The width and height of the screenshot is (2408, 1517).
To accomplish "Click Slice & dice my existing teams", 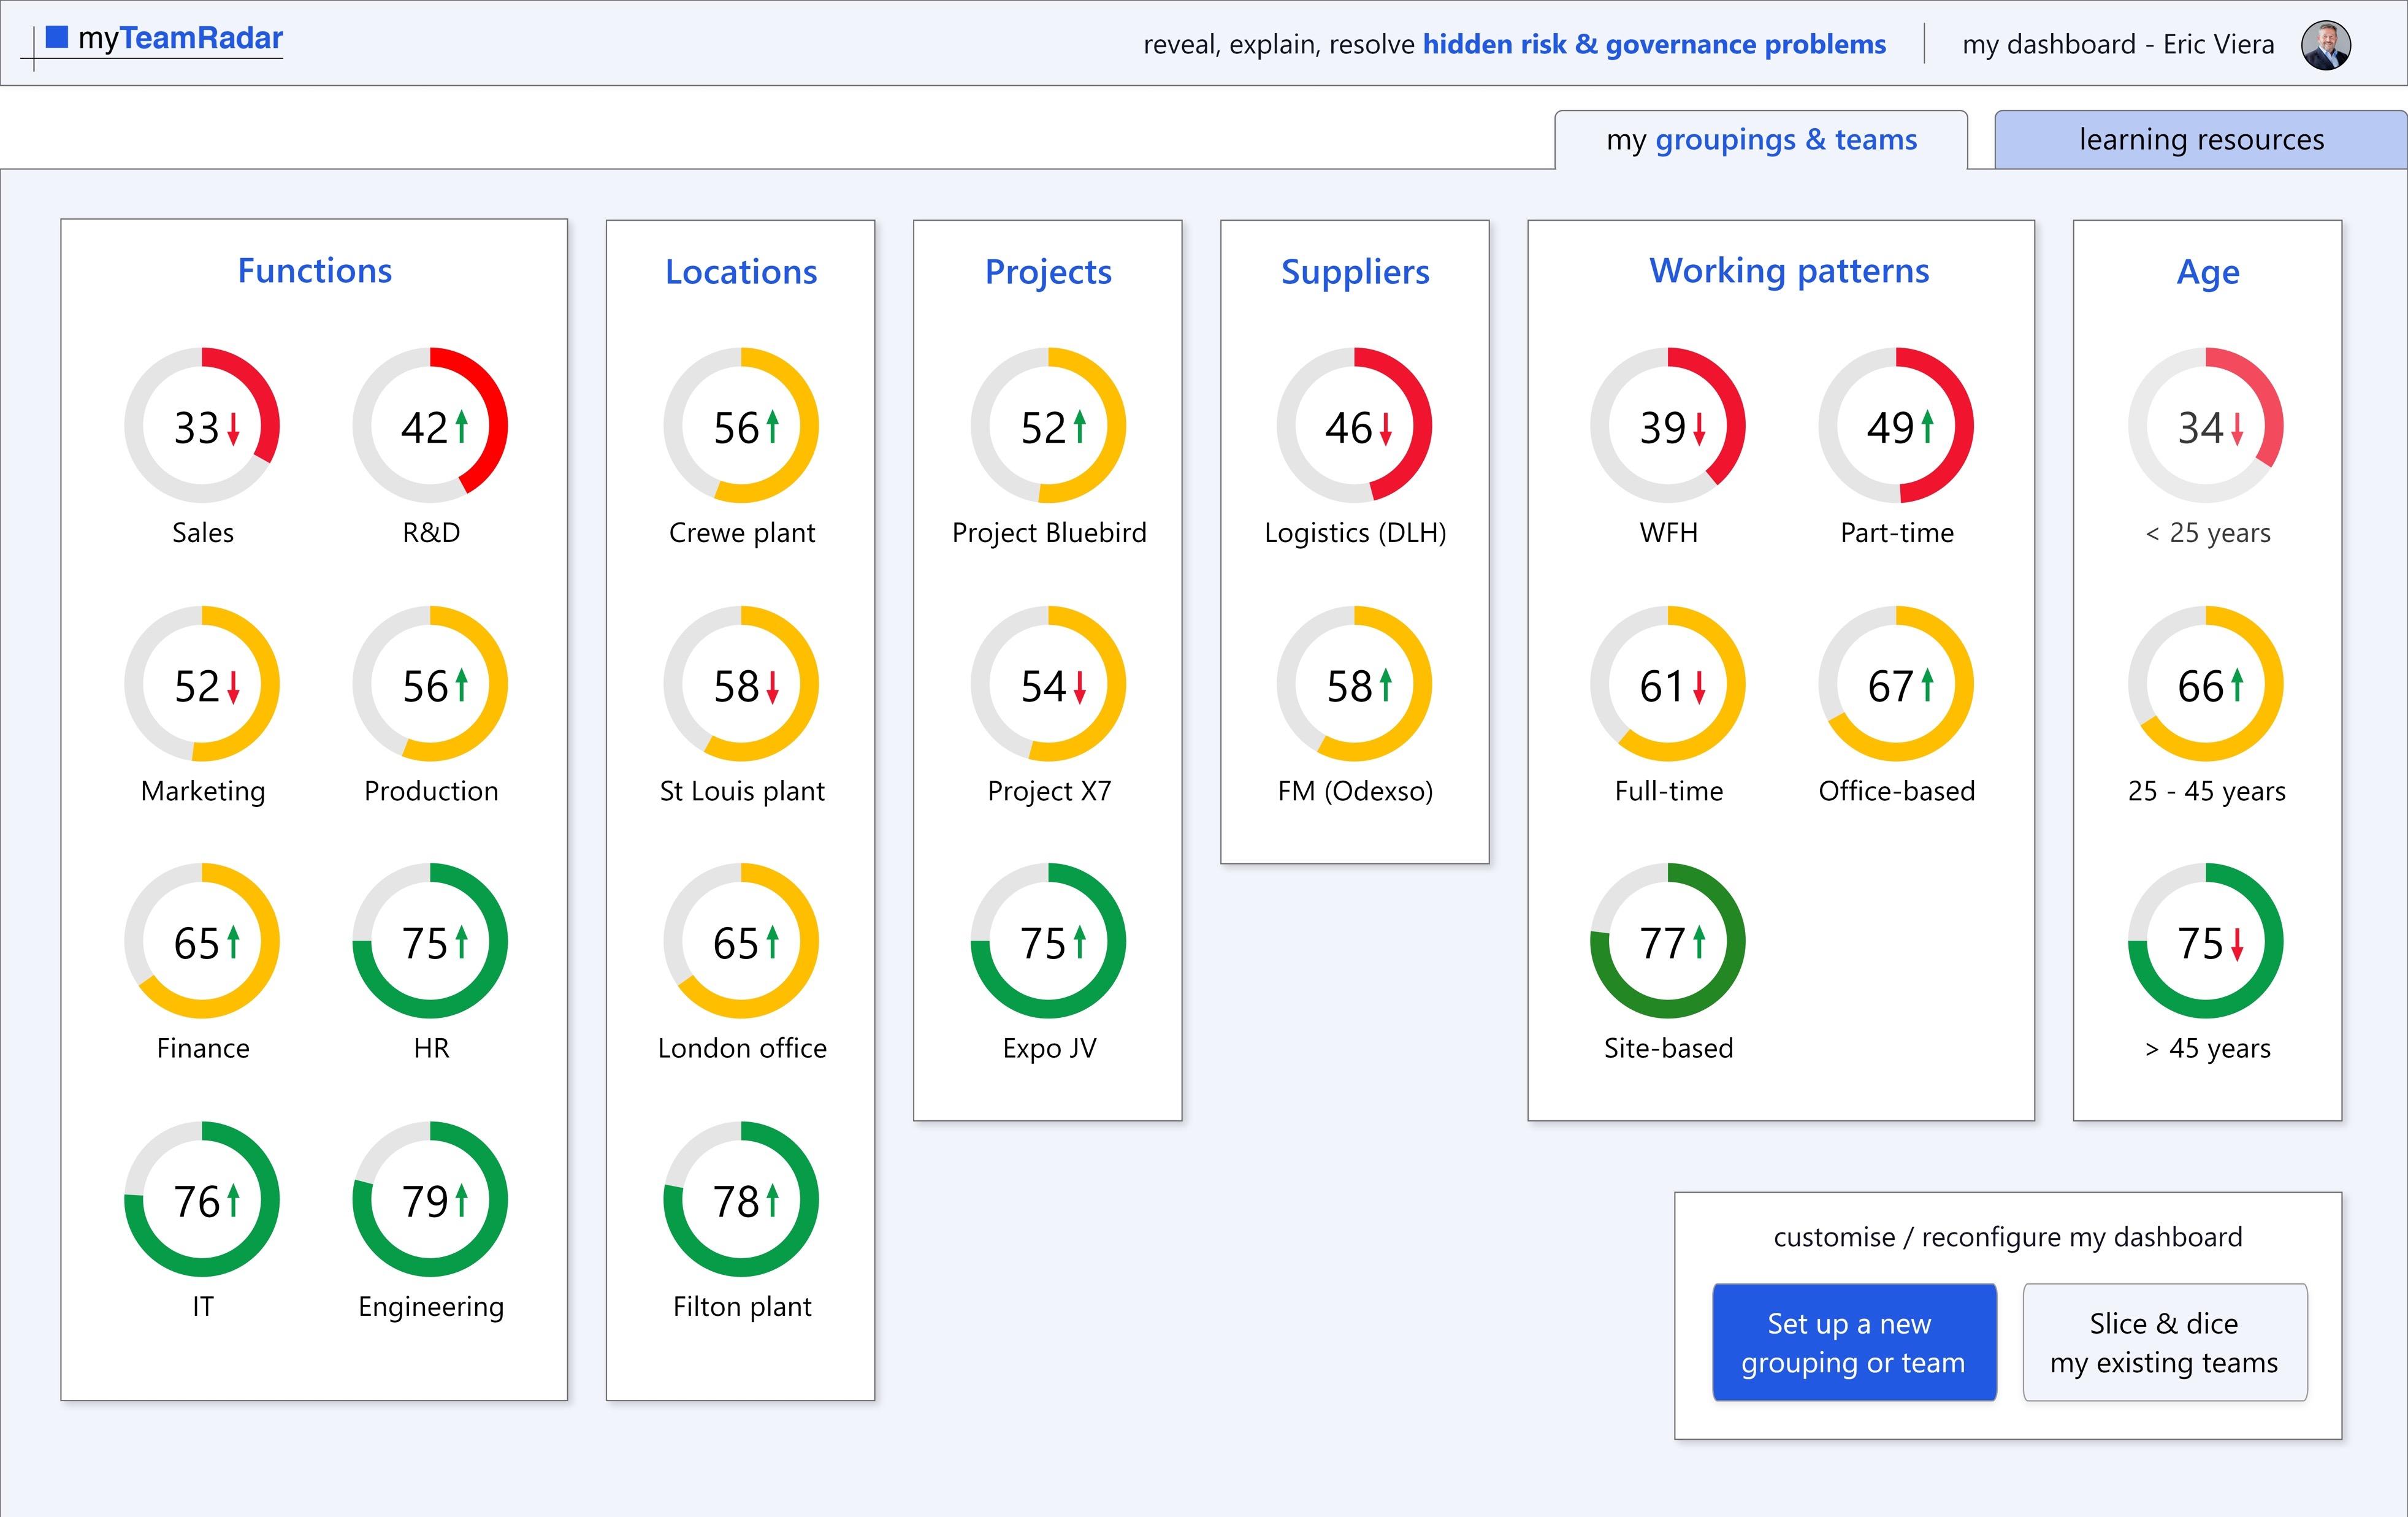I will pyautogui.click(x=2164, y=1342).
